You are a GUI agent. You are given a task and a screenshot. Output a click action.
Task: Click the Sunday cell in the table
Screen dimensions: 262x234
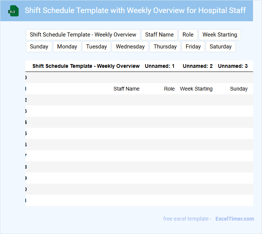point(238,89)
